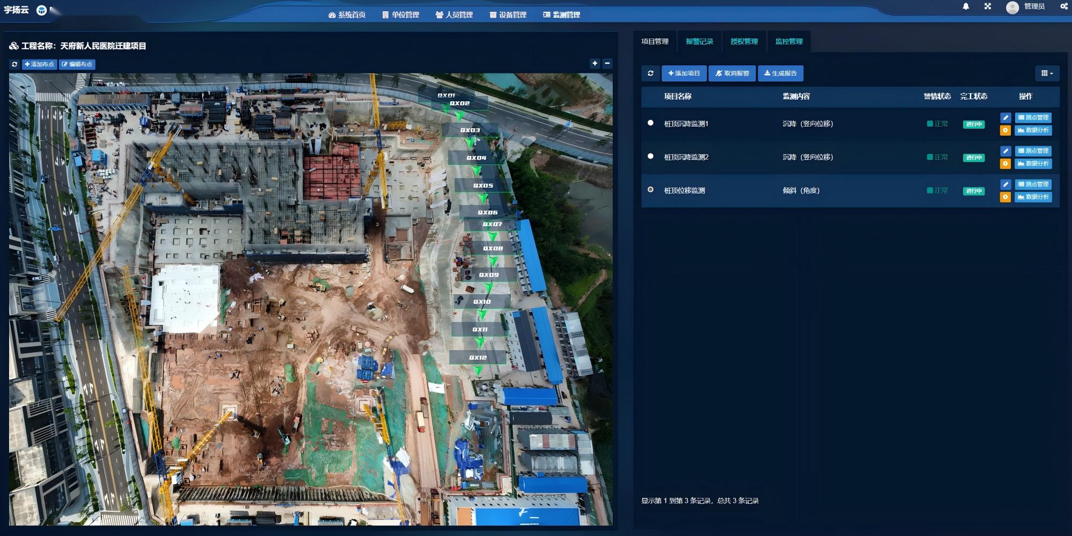Viewport: 1072px width, 536px height.
Task: Click the 生成报告 button
Action: [x=780, y=73]
